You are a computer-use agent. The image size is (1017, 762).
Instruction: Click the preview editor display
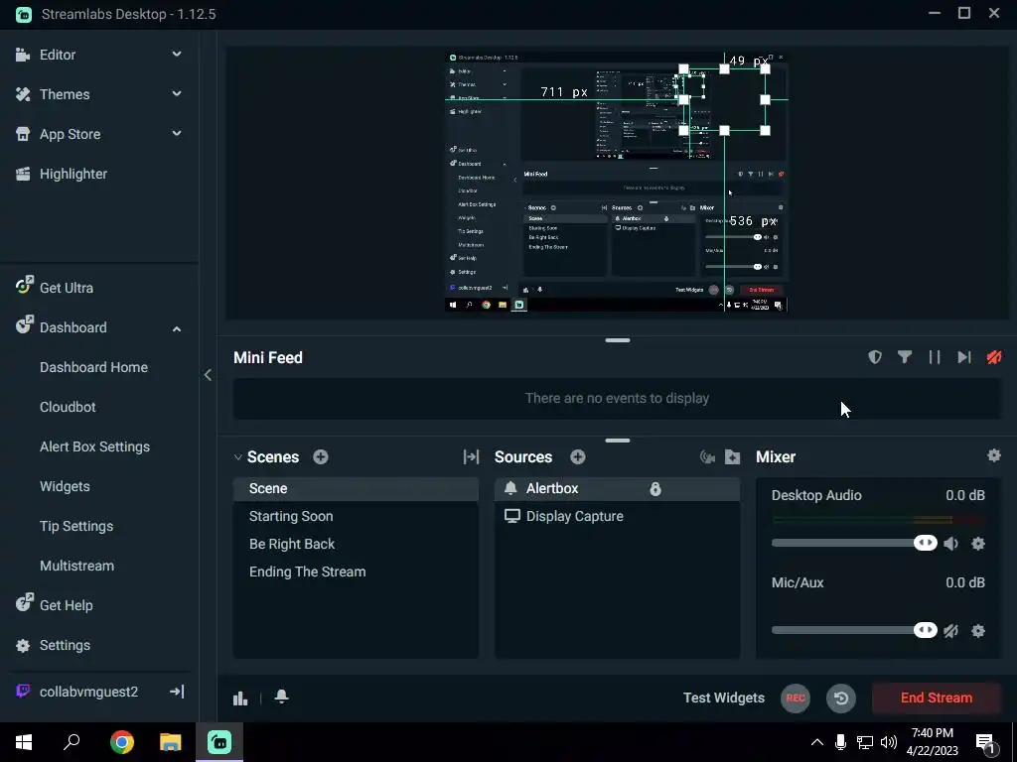[x=617, y=183]
